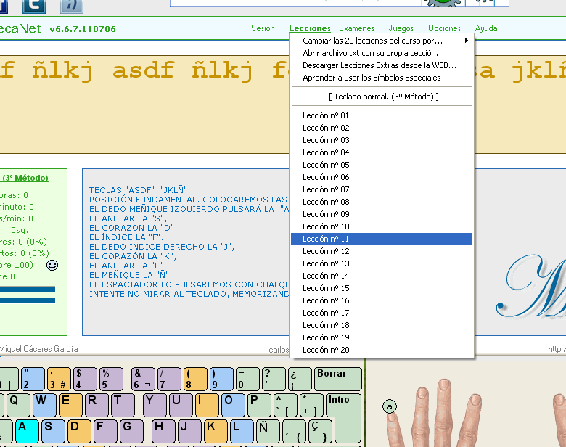
Task: Click 'Descargar Lecciones Extras desde la WEB'
Action: (380, 65)
